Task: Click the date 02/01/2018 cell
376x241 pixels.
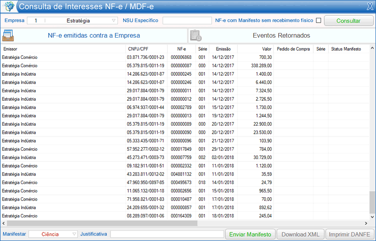Action: [223, 158]
